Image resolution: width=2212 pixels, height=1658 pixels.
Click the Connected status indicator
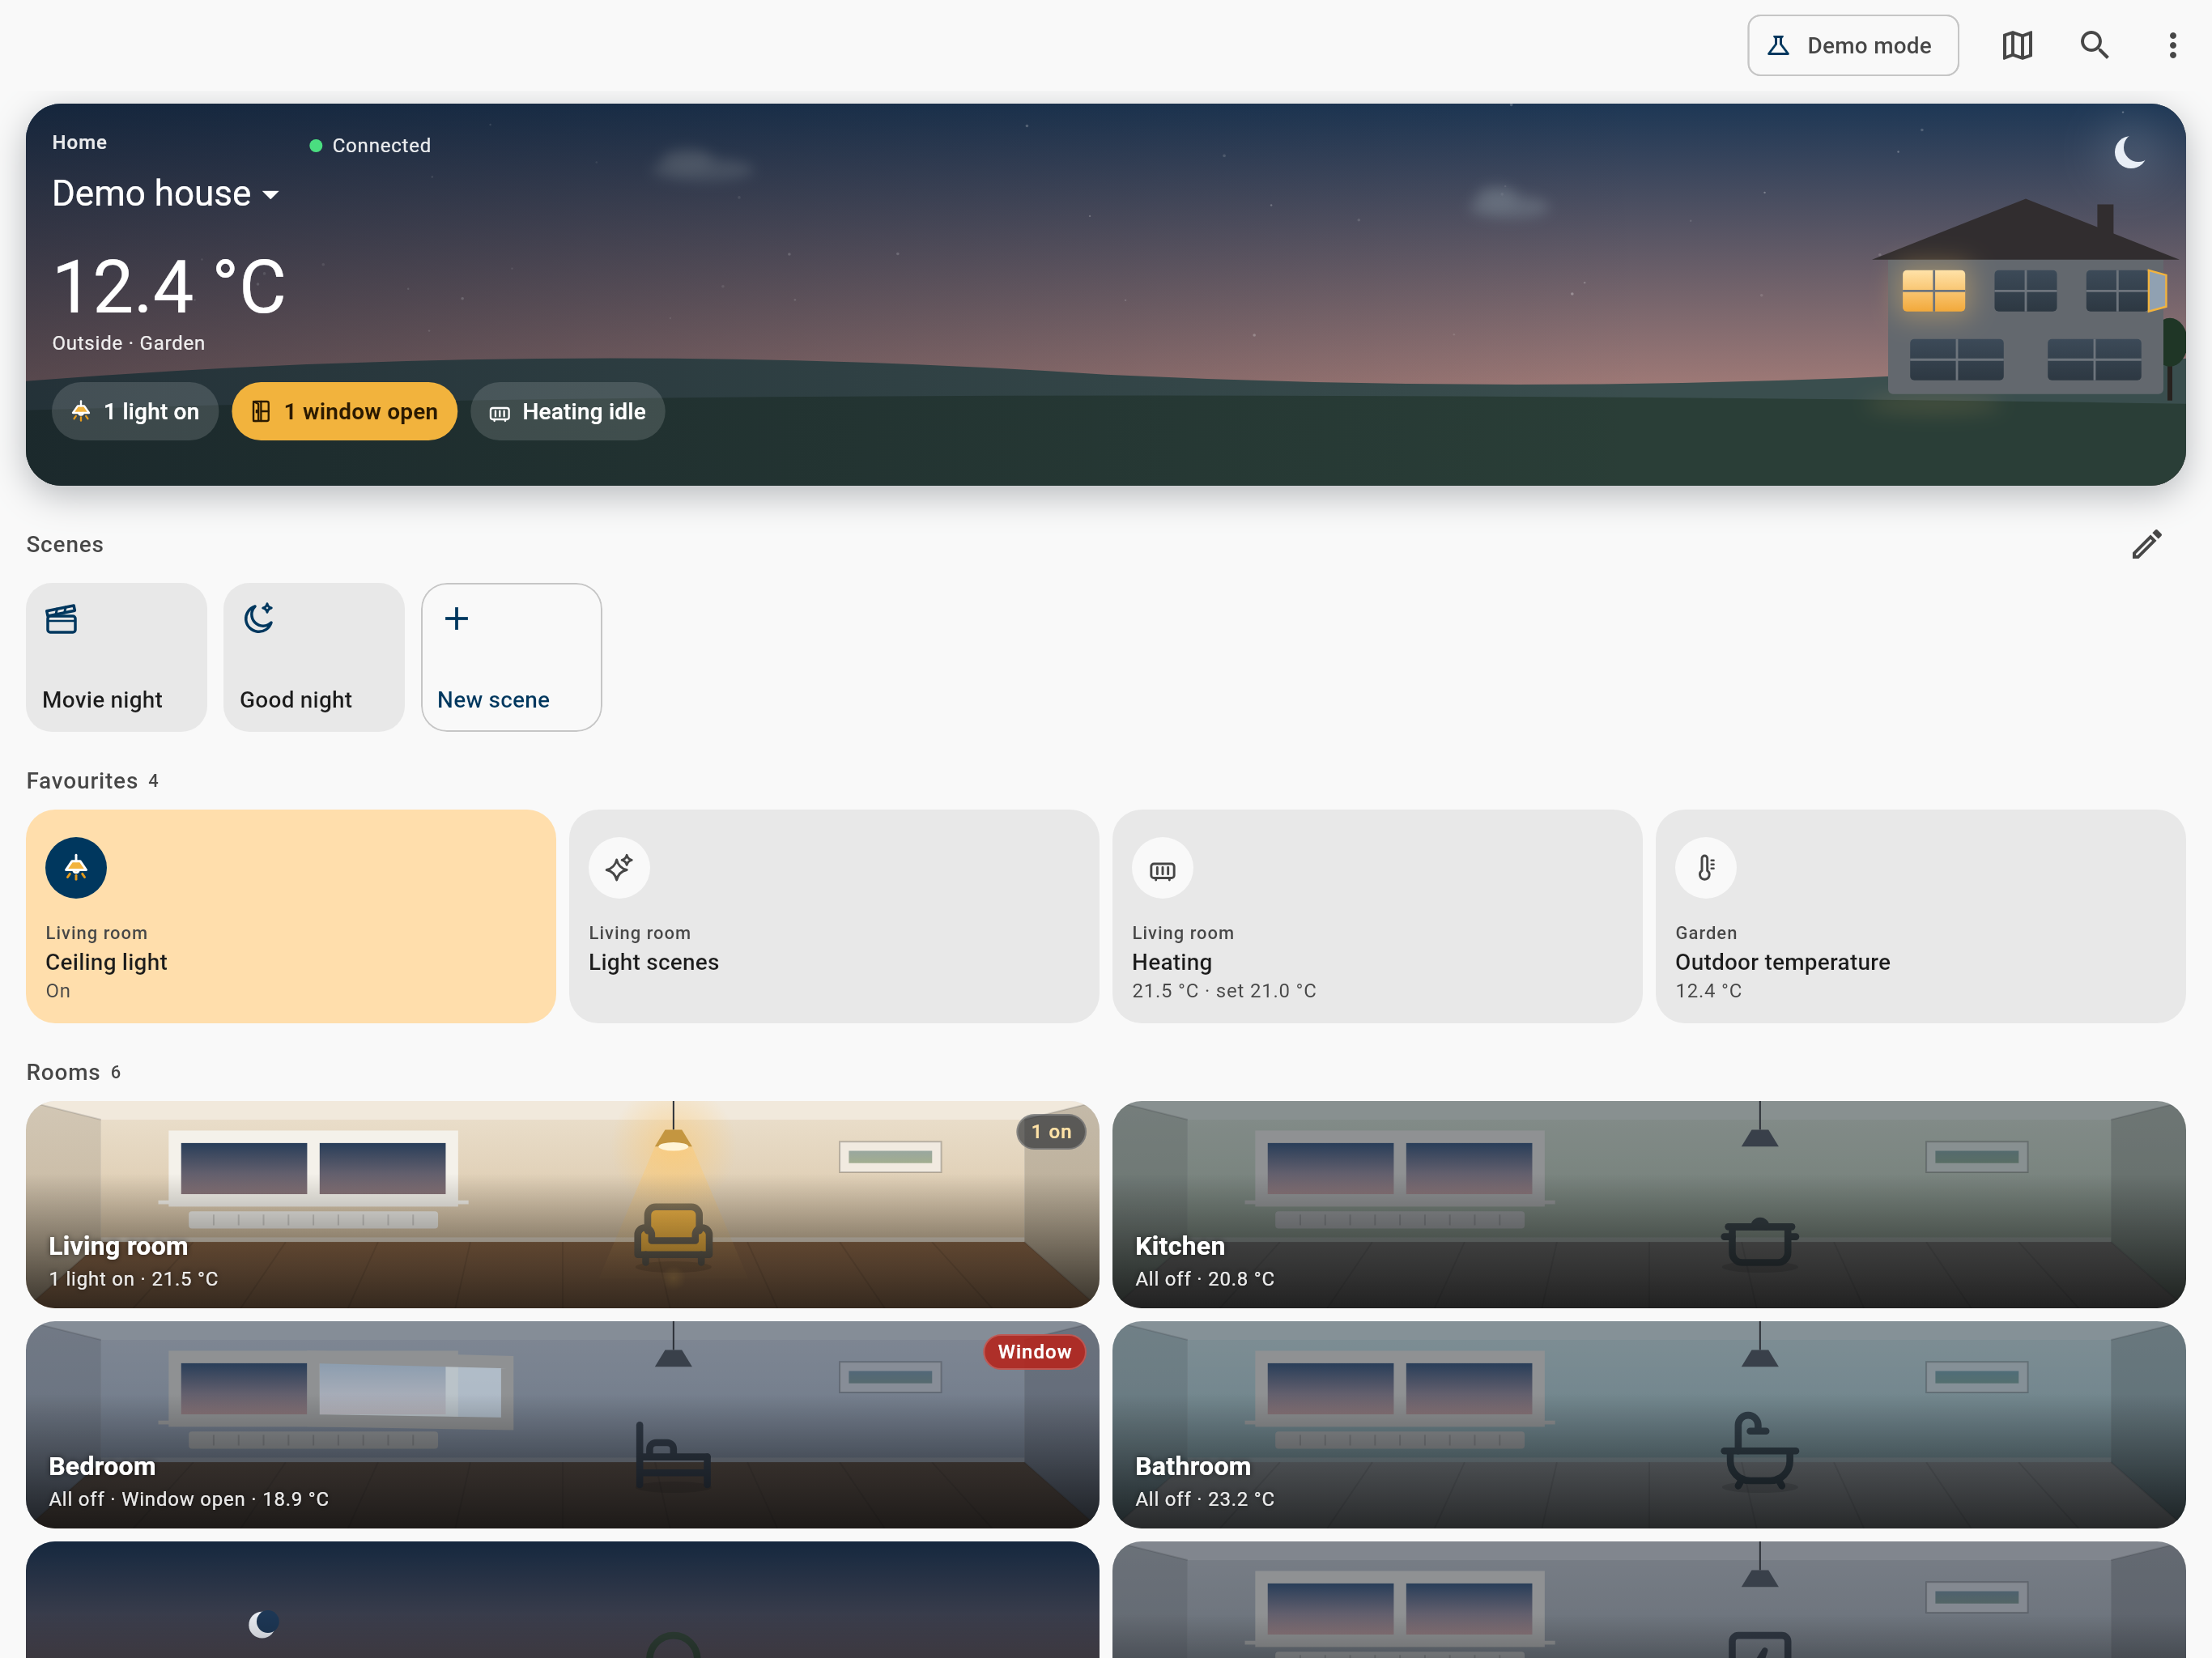pyautogui.click(x=370, y=145)
